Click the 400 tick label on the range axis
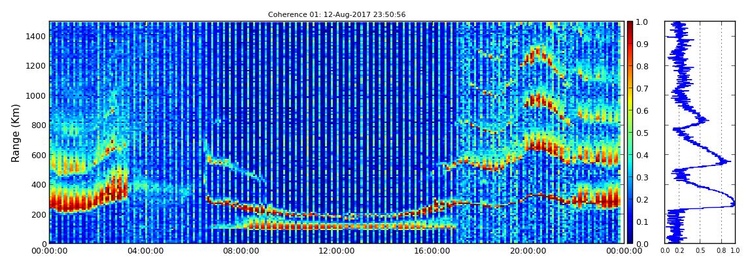This screenshot has height=266, width=752. click(39, 184)
